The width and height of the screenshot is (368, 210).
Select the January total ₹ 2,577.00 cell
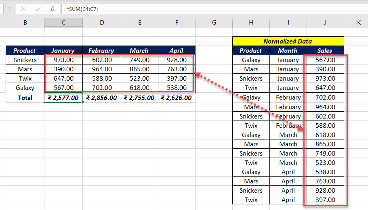(x=63, y=98)
